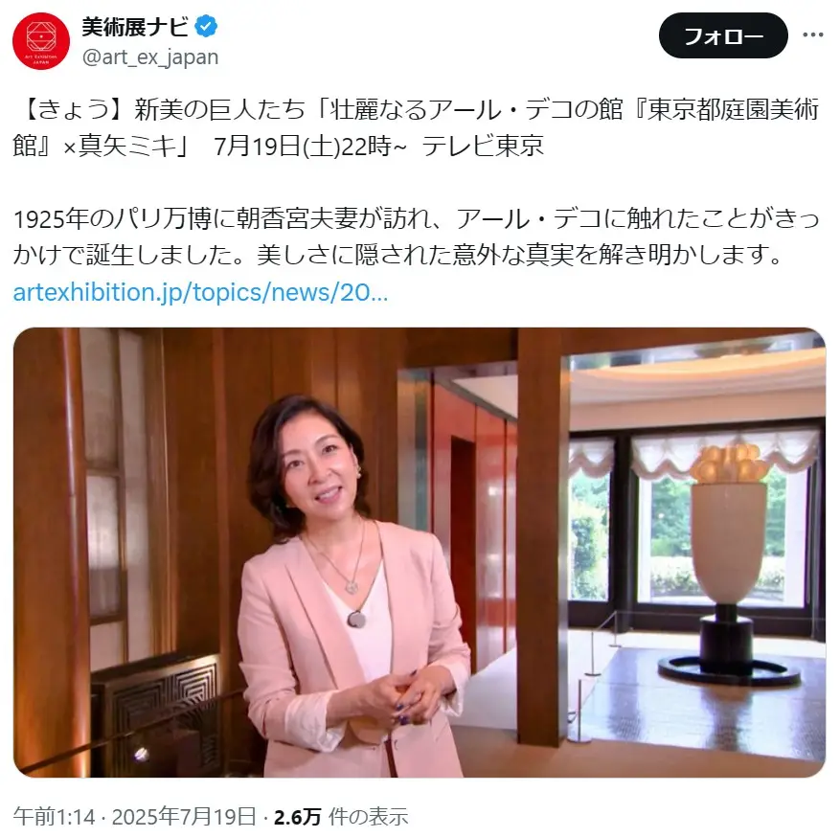This screenshot has height=837, width=840.
Task: Follow the account with フォロー button
Action: coord(723,35)
